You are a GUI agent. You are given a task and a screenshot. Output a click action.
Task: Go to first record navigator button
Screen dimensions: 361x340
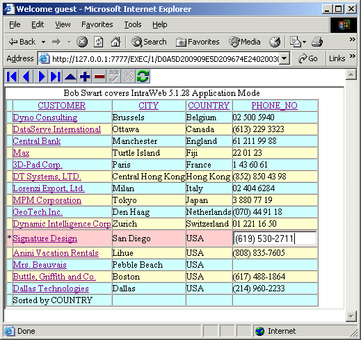tap(12, 76)
